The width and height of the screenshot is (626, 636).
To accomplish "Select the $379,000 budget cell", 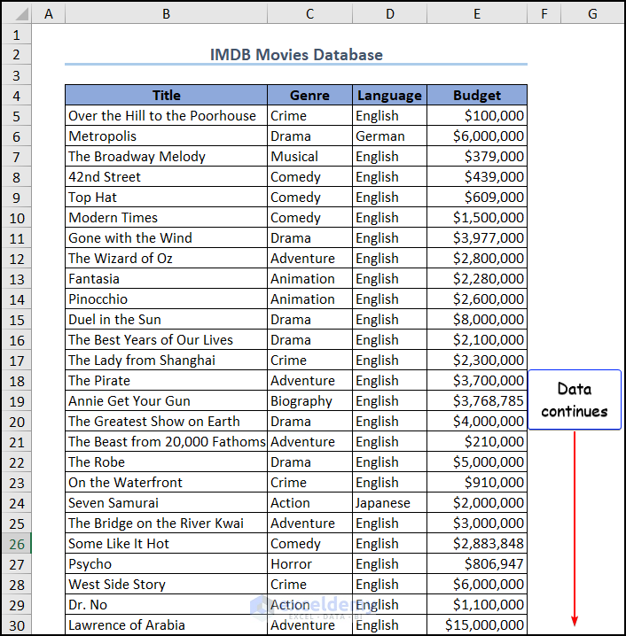I will pos(477,156).
